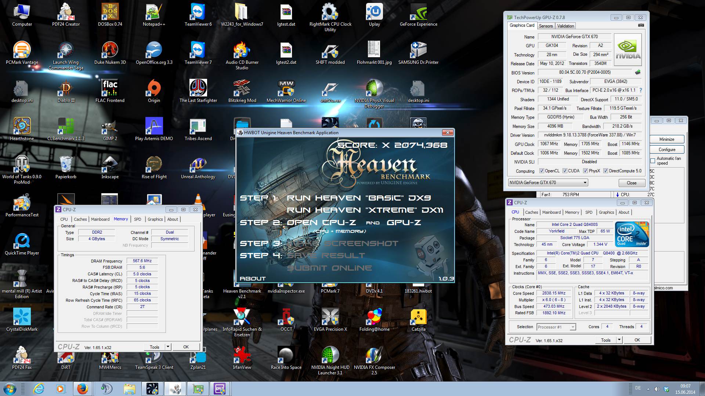This screenshot has width=705, height=396.
Task: Show hidden system tray icons
Action: coord(648,389)
